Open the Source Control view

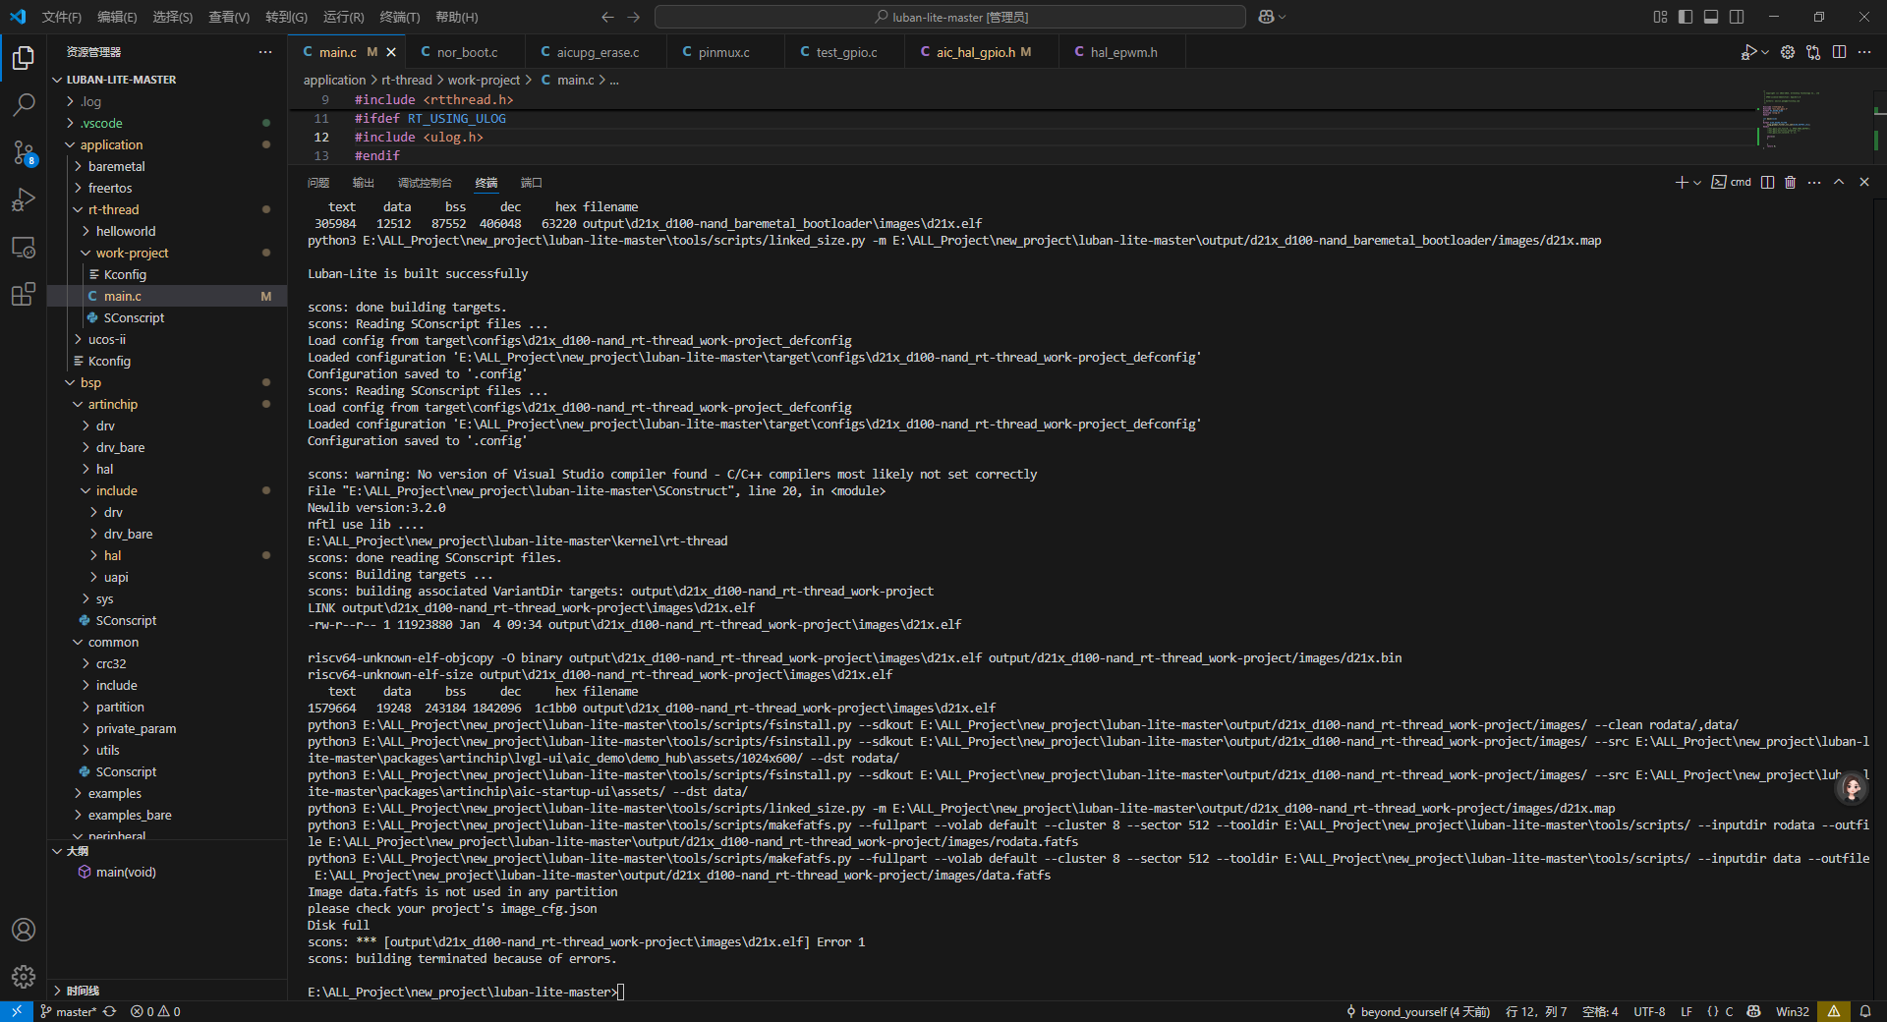coord(24,151)
